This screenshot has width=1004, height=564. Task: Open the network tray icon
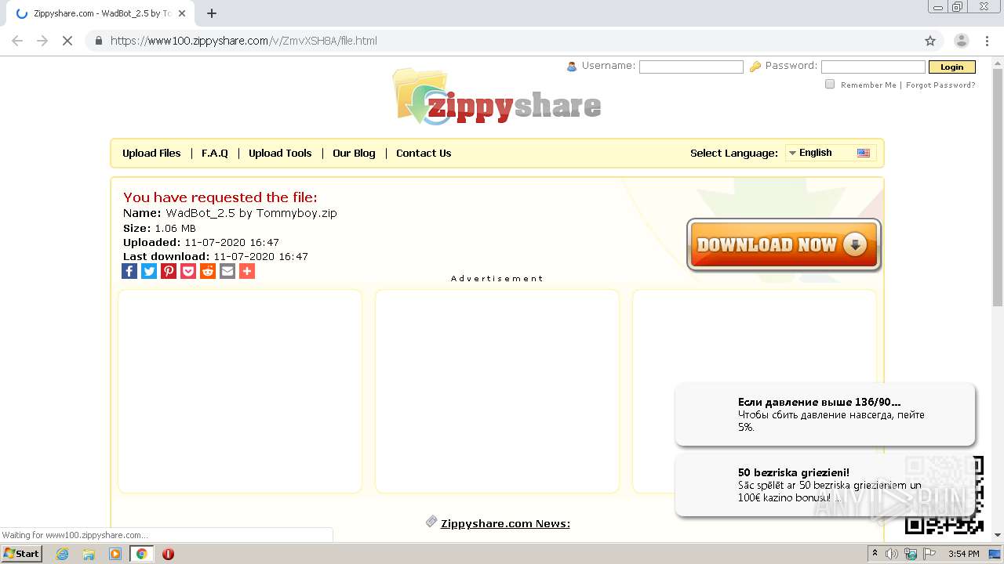click(911, 554)
